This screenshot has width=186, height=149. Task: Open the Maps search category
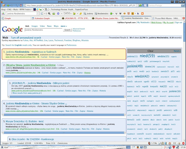[56, 26]
